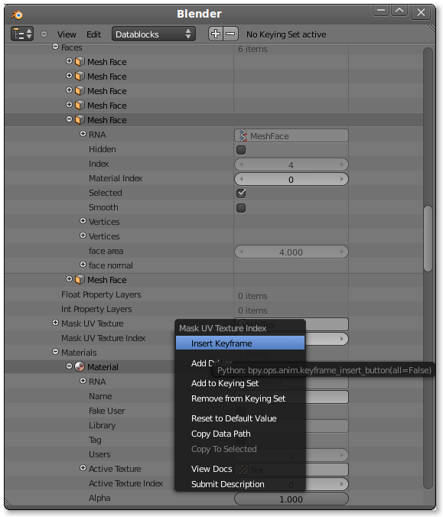
Task: Enable the Smooth checkbox
Action: [241, 208]
